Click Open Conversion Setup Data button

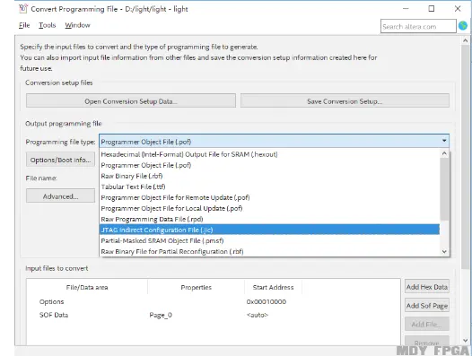pyautogui.click(x=131, y=100)
